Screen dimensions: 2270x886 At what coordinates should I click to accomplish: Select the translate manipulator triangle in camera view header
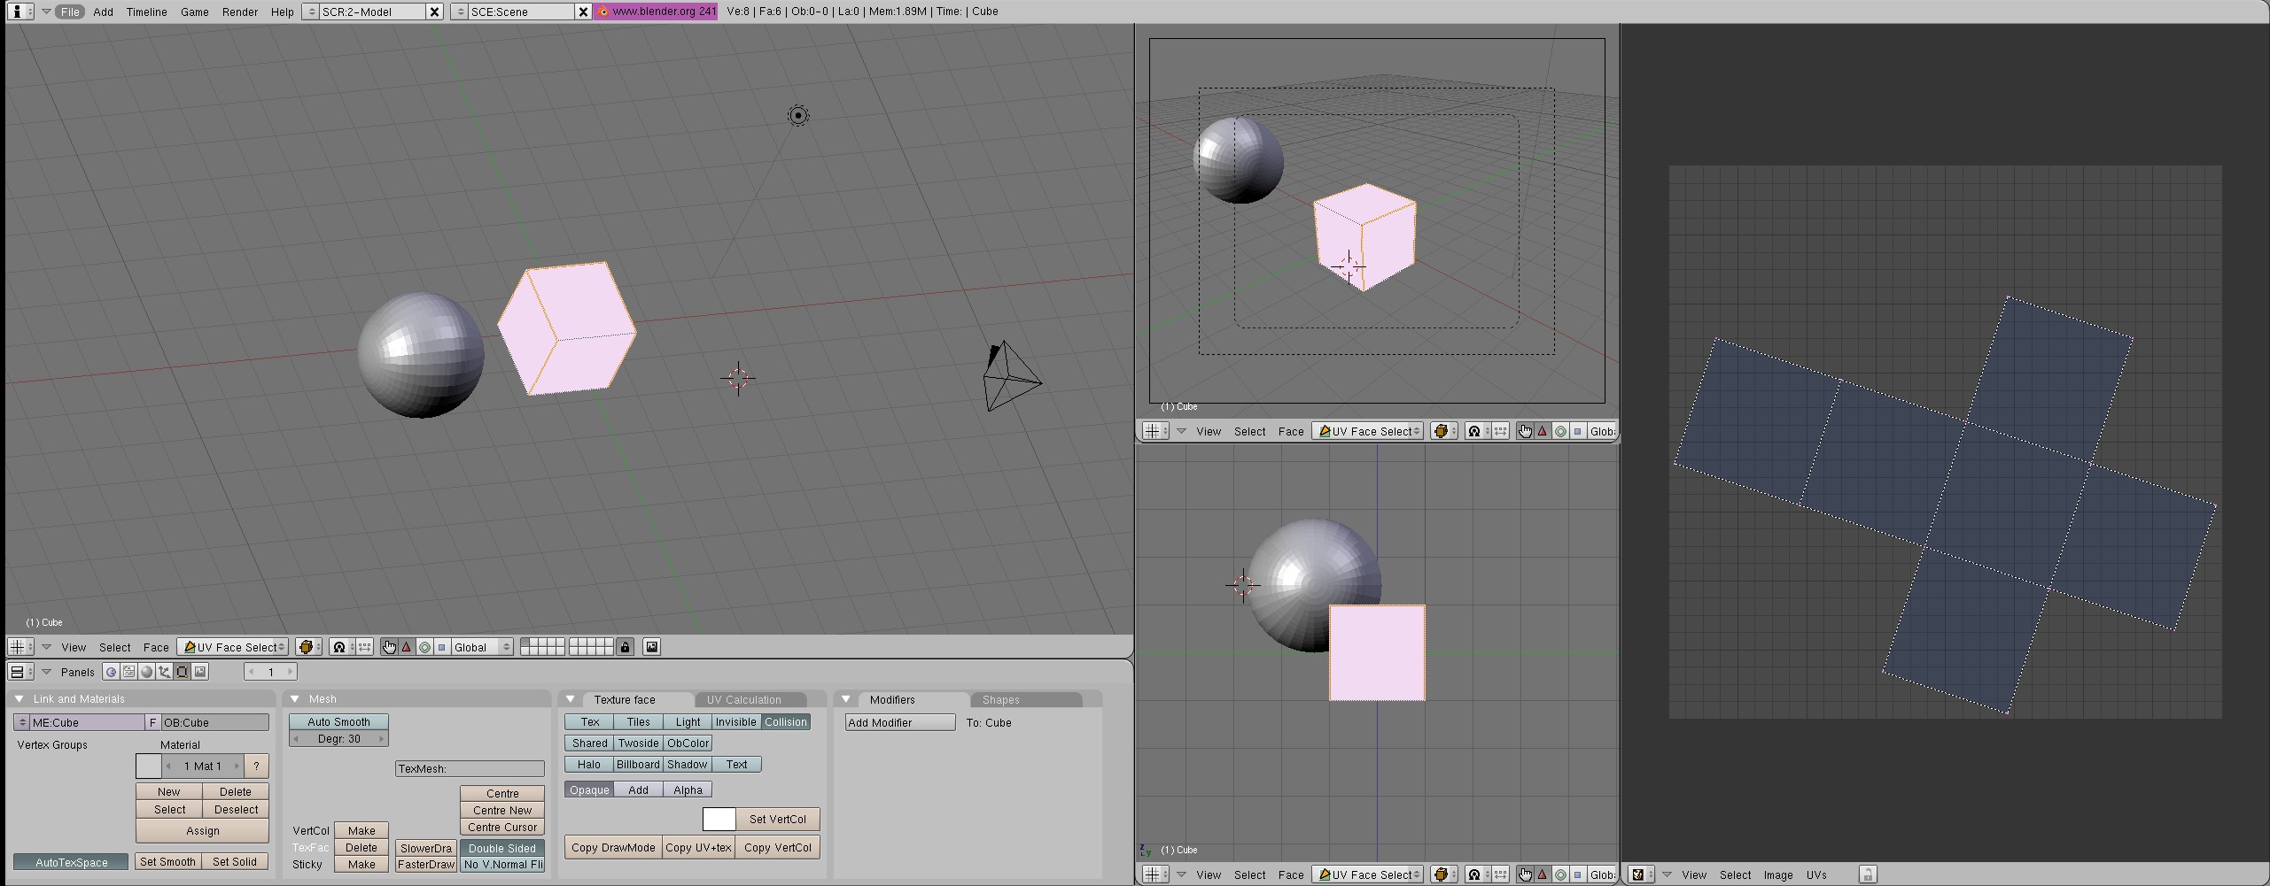coord(1542,431)
